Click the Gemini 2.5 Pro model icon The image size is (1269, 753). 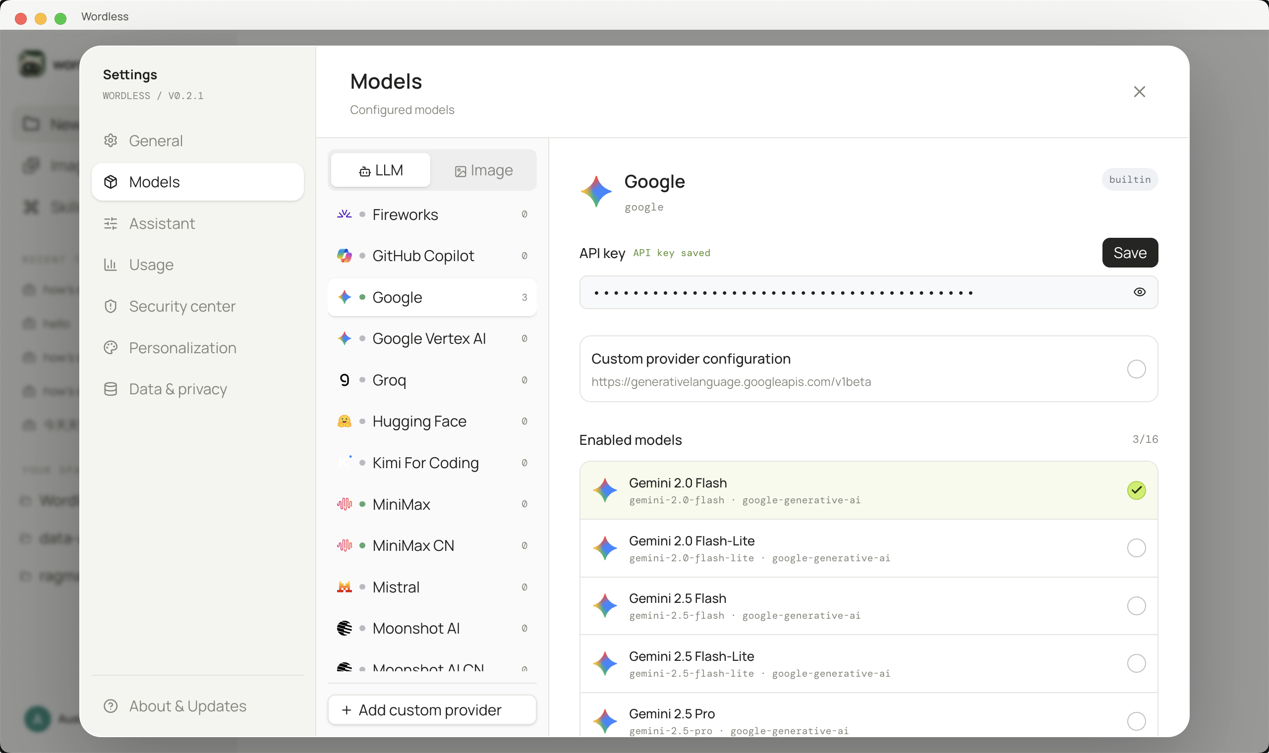pyautogui.click(x=605, y=721)
